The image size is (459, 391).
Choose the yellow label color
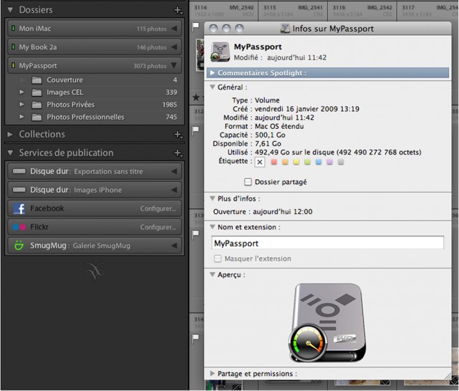pyautogui.click(x=296, y=162)
